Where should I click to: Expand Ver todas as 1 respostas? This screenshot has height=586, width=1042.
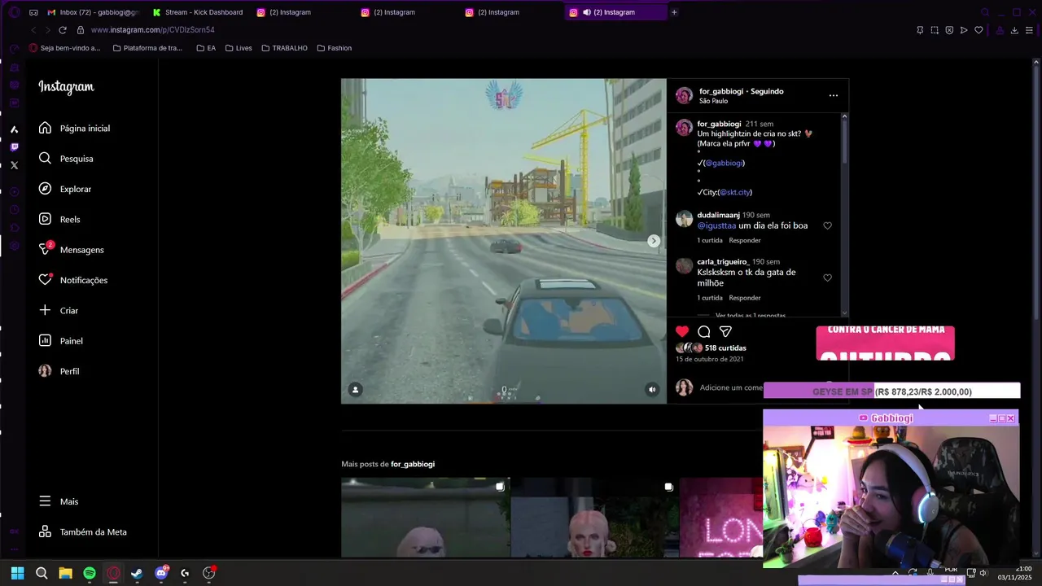[750, 315]
